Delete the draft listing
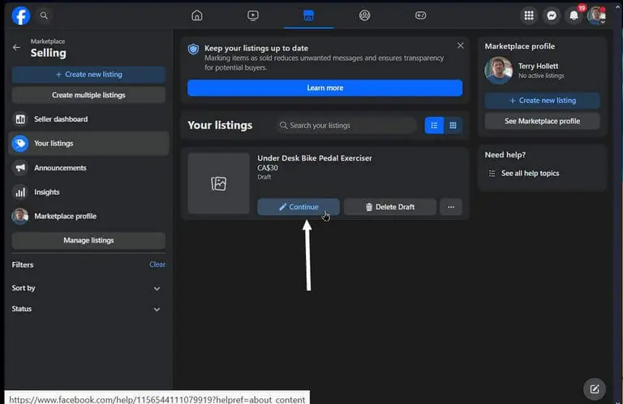Image resolution: width=623 pixels, height=404 pixels. tap(389, 207)
